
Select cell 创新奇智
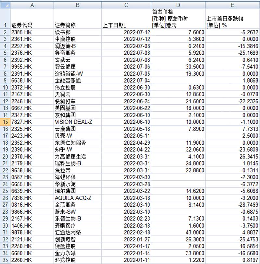tap(78, 239)
